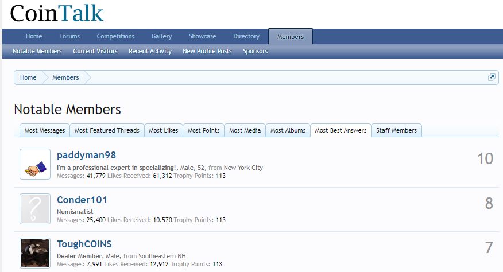Open the quick navigation icon in breadcrumb bar
Viewport: 503px width, 272px height.
492,77
